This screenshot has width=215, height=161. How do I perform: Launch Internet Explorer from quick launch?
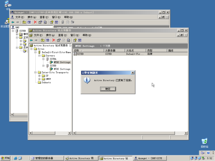click(15, 158)
